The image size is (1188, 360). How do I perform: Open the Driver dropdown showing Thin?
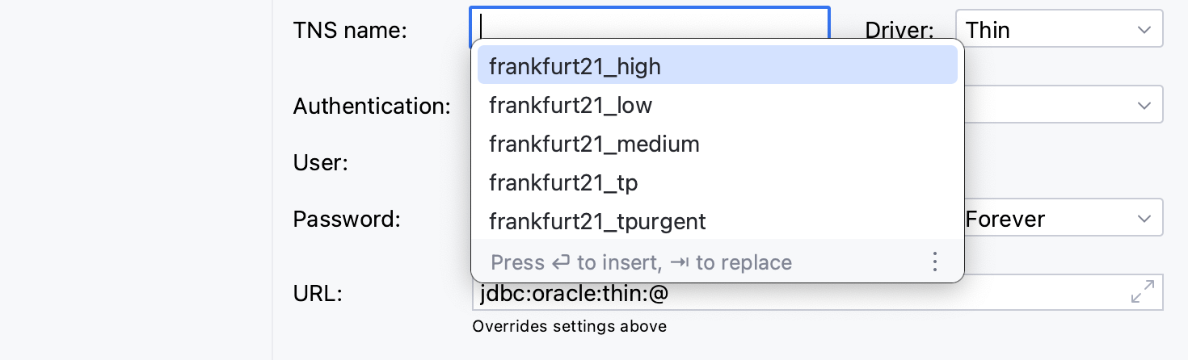(1059, 30)
